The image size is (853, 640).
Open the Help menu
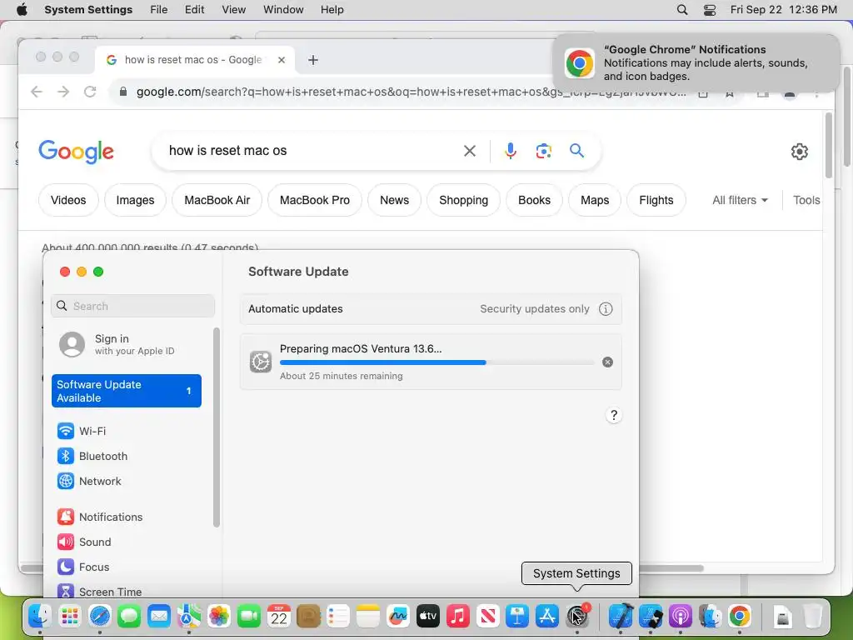pos(332,10)
